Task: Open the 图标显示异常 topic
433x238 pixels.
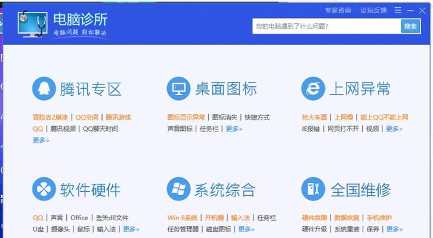Action: (186, 117)
